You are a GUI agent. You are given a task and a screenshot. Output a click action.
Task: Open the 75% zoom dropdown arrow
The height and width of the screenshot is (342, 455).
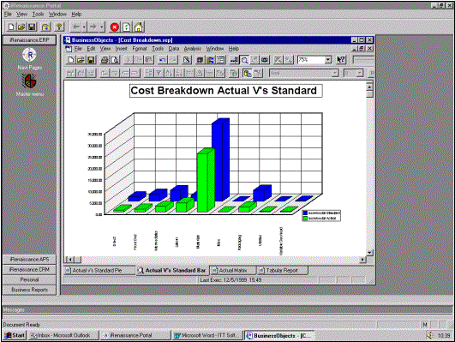pos(328,60)
